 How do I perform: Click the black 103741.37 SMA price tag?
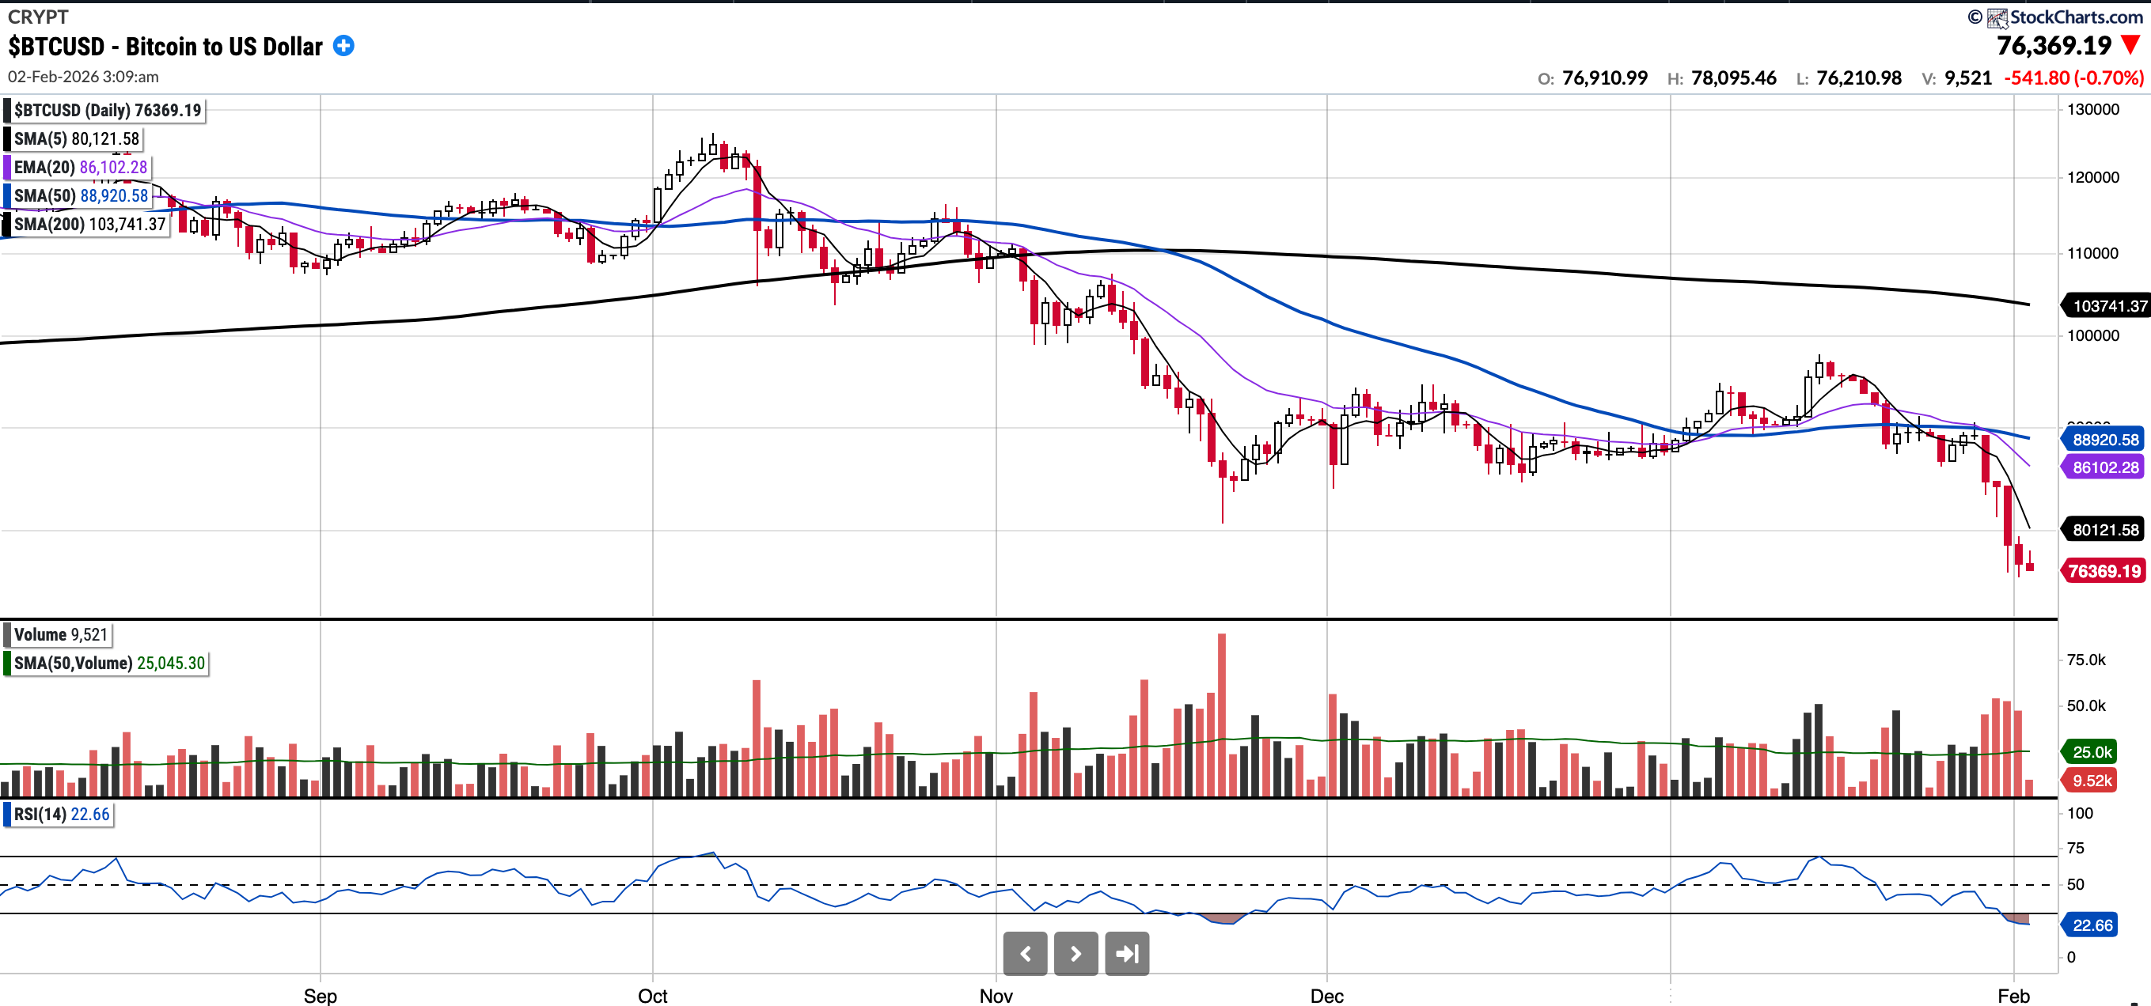pos(2108,306)
